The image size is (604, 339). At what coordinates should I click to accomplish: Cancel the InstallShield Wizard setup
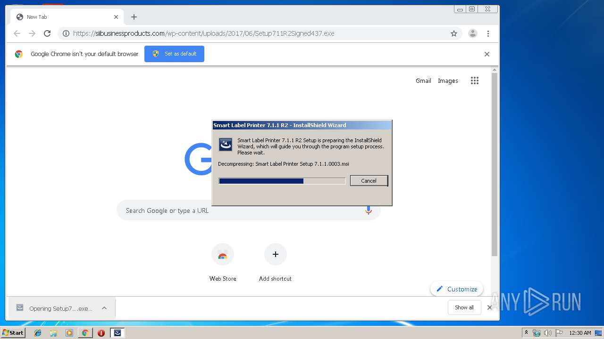tap(369, 181)
